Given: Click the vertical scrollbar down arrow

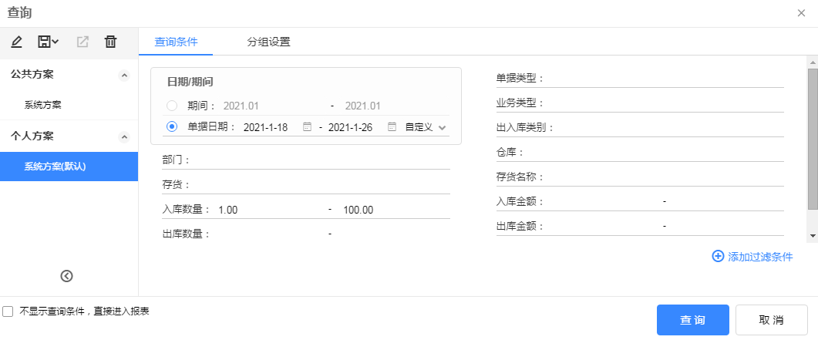Looking at the screenshot, I should [813, 236].
